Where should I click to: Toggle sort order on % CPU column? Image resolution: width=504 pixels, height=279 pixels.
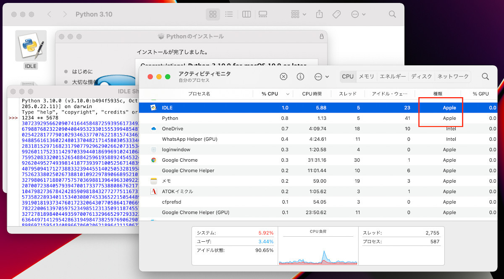[273, 94]
